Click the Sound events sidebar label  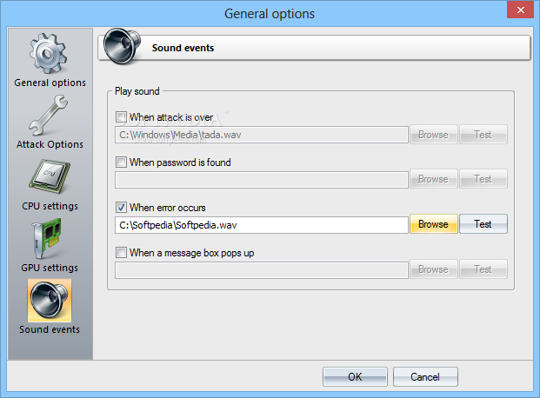[x=50, y=329]
